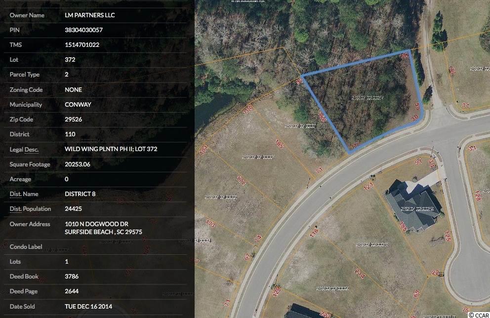Click the 165 dimension label on lot line

coord(279,144)
